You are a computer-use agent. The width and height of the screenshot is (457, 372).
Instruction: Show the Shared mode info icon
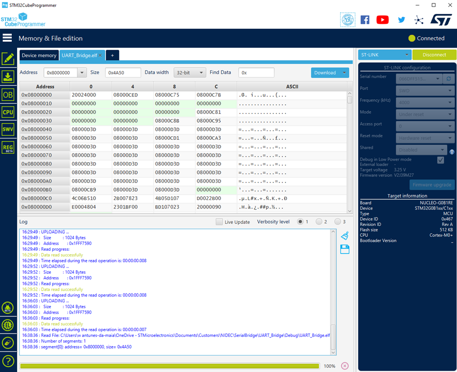pos(452,152)
